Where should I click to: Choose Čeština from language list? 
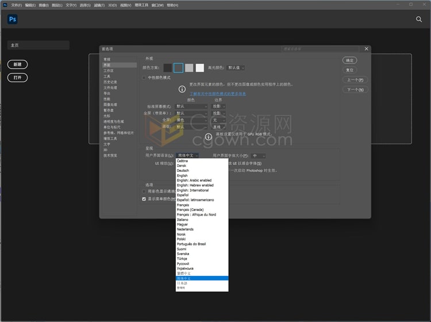[x=202, y=161]
